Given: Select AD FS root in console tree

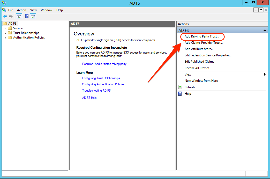Looking at the screenshot, I should (x=12, y=24).
